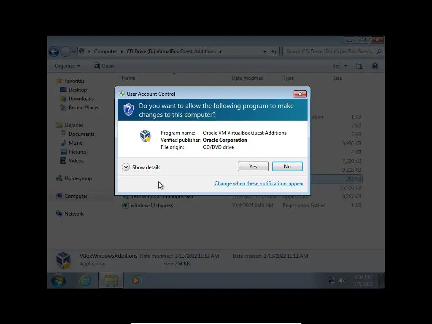The image size is (432, 324).
Task: Click the VirtualBox program icon in UAC dialog
Action: click(x=145, y=136)
